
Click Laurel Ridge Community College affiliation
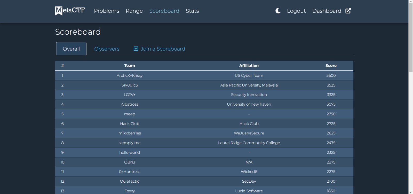(x=249, y=143)
